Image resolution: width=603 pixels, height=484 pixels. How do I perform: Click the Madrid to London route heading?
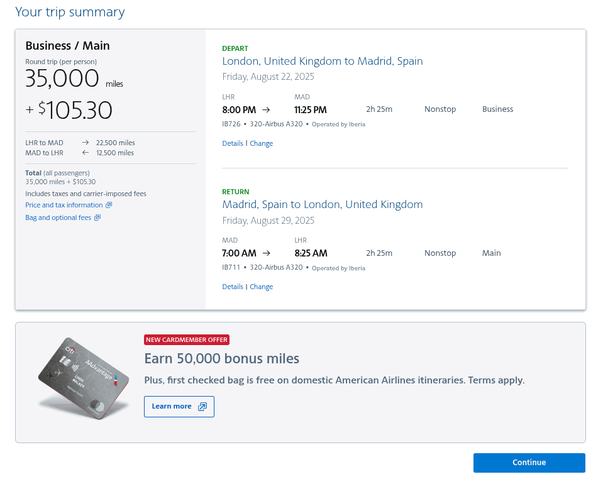point(322,204)
